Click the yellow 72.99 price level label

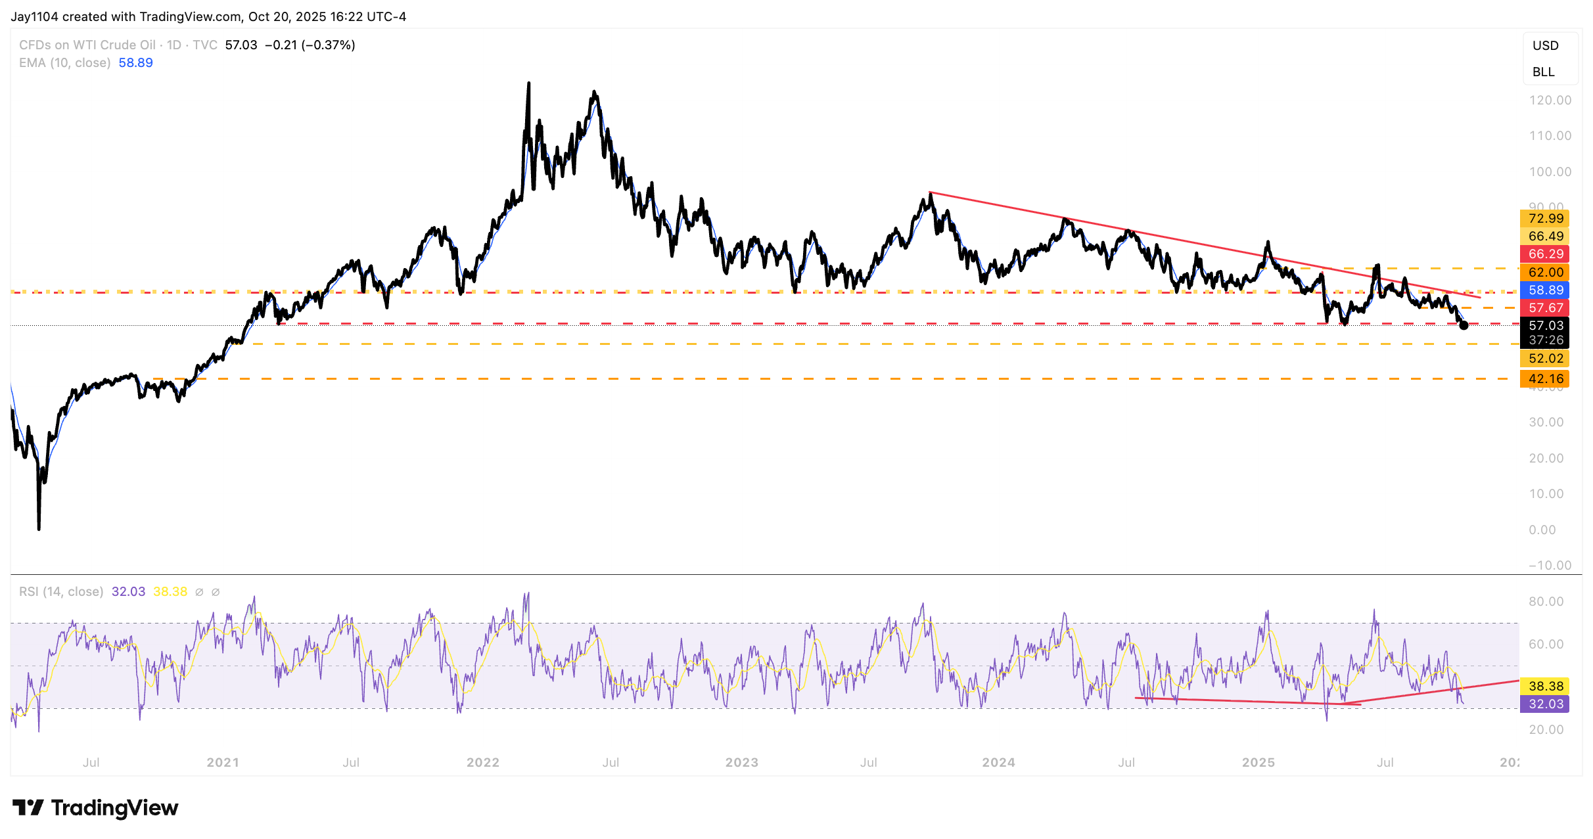(1545, 218)
